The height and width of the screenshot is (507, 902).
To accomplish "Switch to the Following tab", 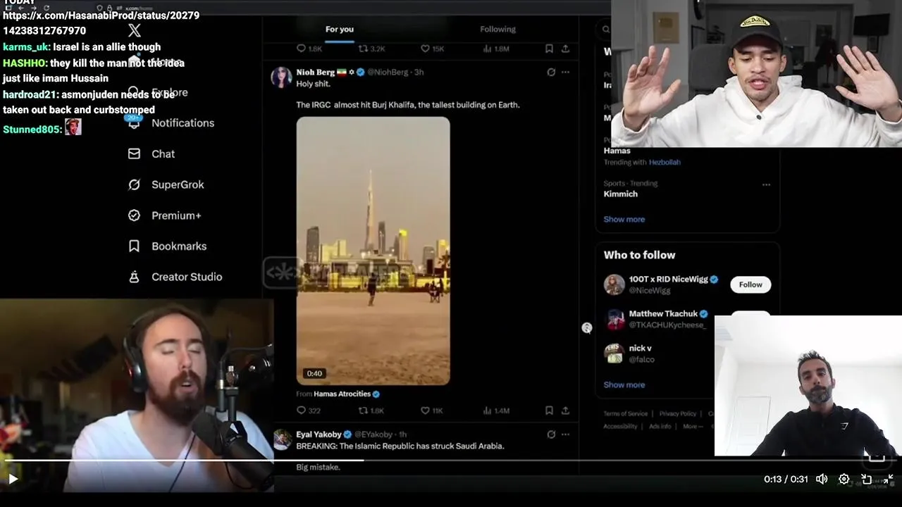I will coord(498,29).
